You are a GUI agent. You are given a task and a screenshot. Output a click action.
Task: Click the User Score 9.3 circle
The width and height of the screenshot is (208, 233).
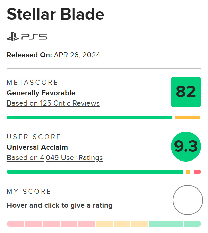click(x=186, y=146)
